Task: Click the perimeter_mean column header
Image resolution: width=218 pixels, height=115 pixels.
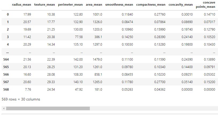Action: coord(70,5)
